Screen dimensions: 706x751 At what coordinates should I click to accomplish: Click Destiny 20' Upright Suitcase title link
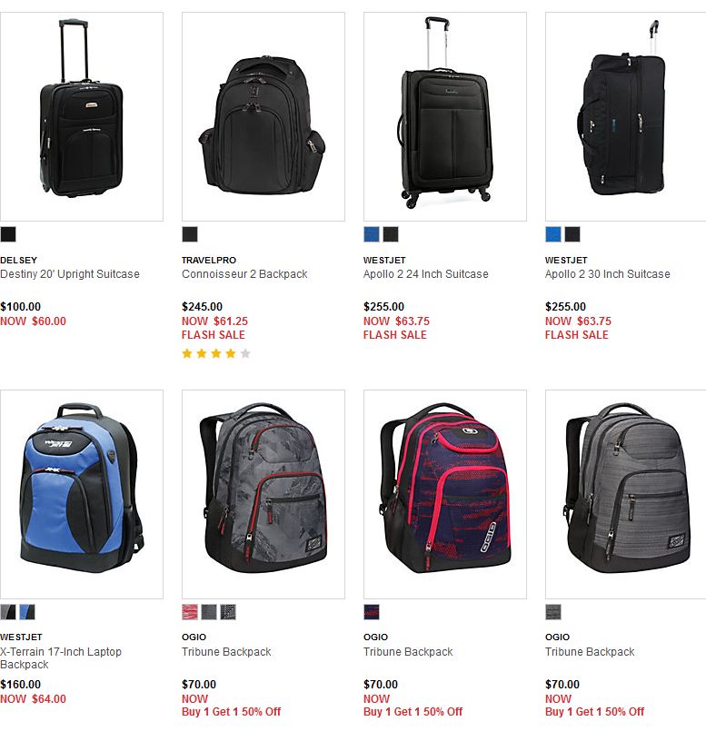pos(70,274)
